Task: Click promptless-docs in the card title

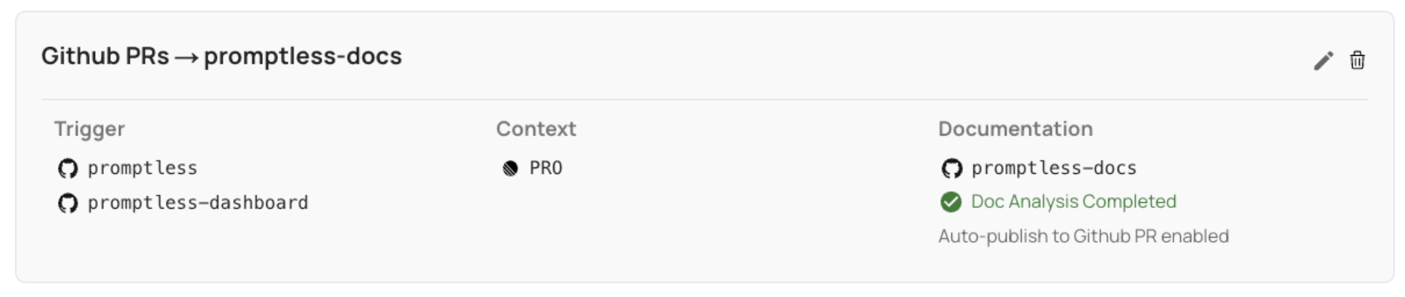Action: [x=303, y=56]
